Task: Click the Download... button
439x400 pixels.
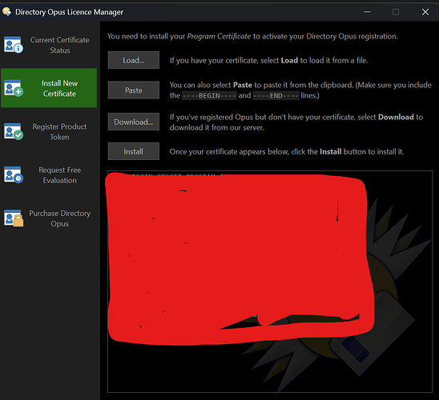Action: tap(134, 122)
